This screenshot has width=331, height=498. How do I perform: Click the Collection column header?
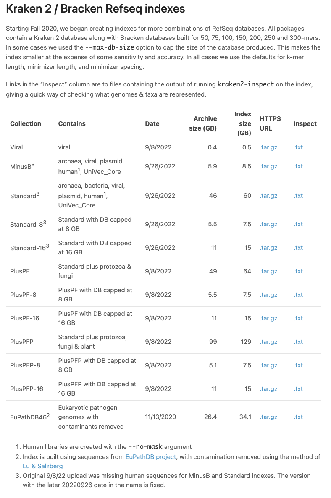[26, 124]
